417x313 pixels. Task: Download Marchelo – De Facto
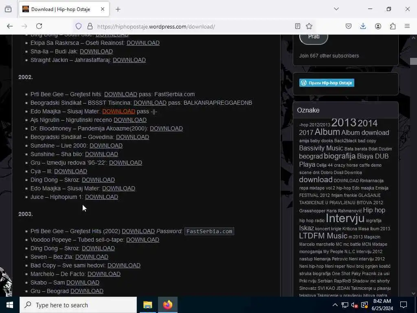click(x=104, y=274)
